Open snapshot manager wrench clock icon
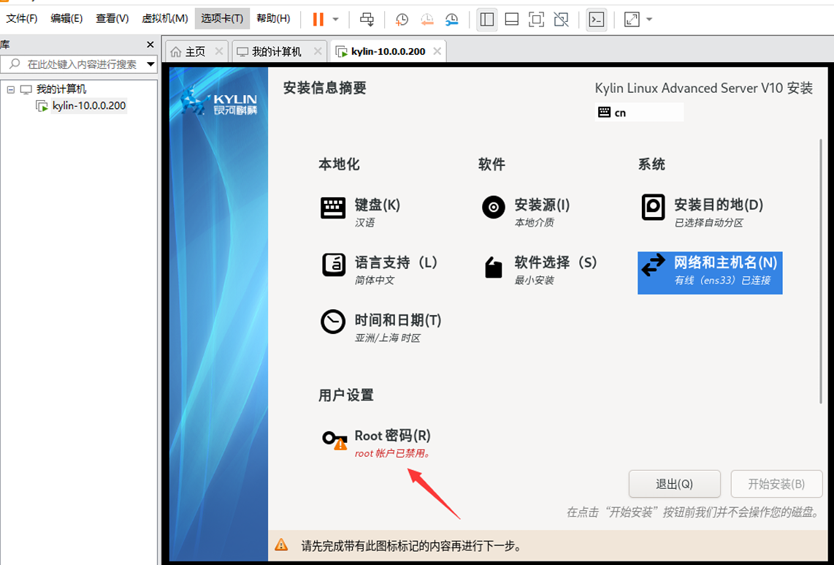Image resolution: width=834 pixels, height=565 pixels. click(451, 20)
